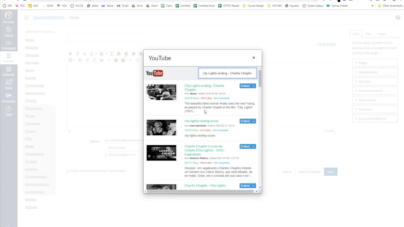404x227 pixels.
Task: Open Modules in course navigation
Action: point(32,48)
